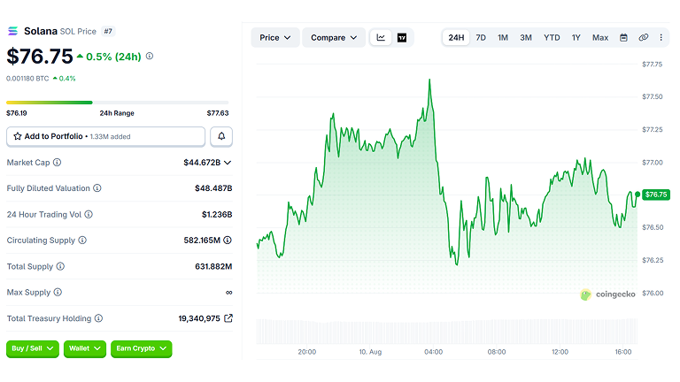680x382 pixels.
Task: Select the YTD time range tab
Action: (x=552, y=38)
